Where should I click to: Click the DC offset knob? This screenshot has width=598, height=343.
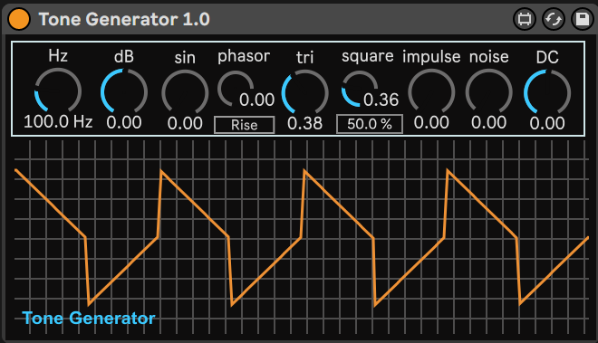(x=547, y=92)
